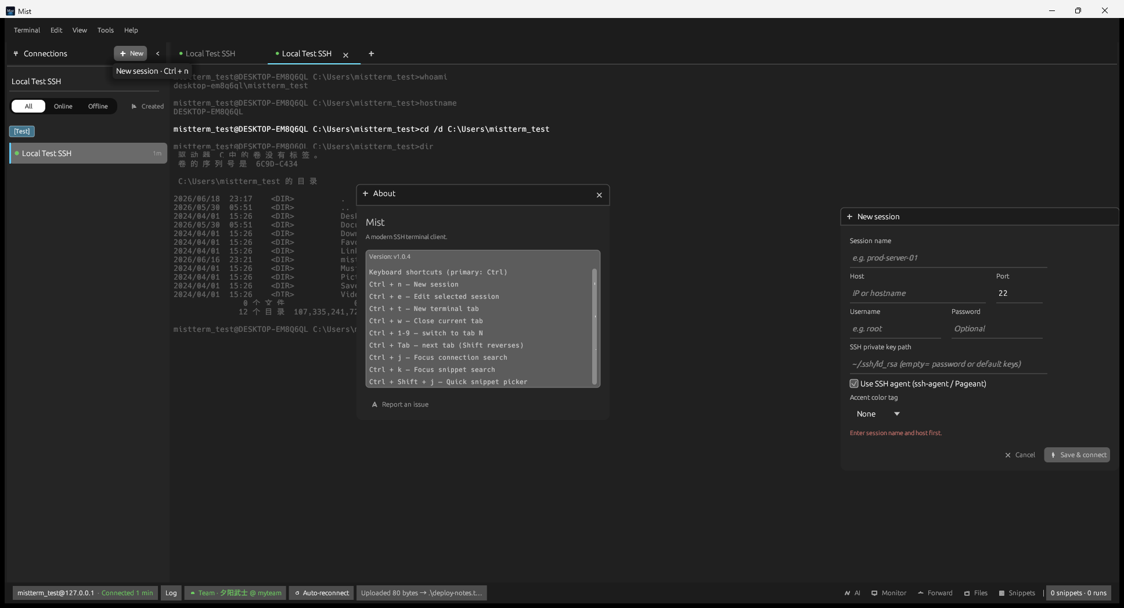Click the Enter session name and host first message
Viewport: 1124px width, 608px height.
pos(896,433)
